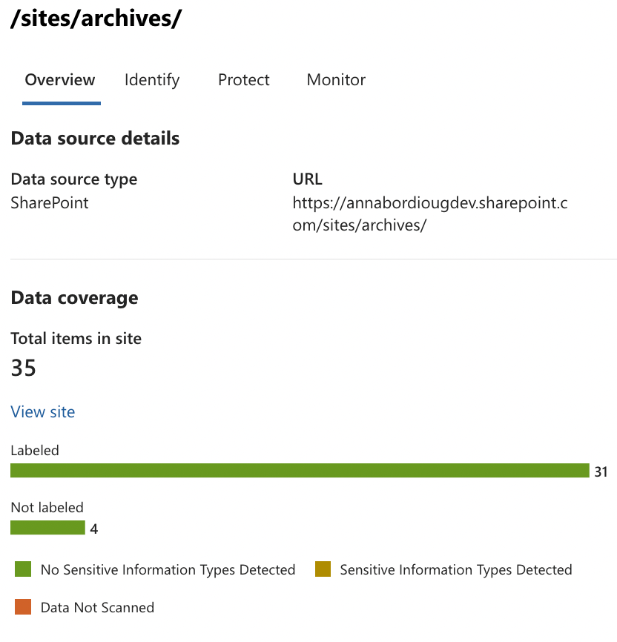Viewport: 617px width, 642px height.
Task: Click the SharePoint data source type value
Action: [50, 203]
